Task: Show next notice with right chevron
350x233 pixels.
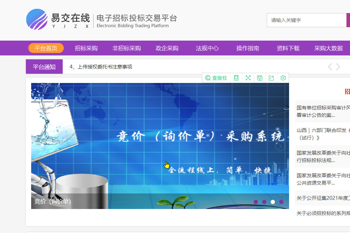Action: (338, 67)
